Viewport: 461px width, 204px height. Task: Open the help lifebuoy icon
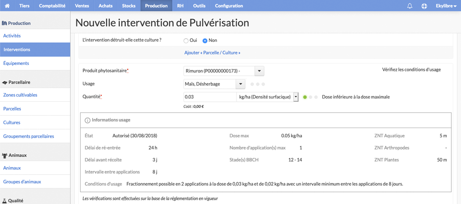pyautogui.click(x=424, y=6)
